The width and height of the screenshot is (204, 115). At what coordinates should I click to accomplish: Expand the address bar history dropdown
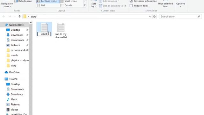pos(150,17)
